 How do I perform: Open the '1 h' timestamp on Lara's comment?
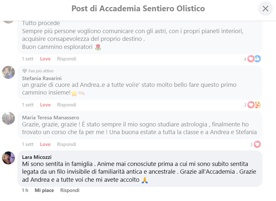click(25, 190)
